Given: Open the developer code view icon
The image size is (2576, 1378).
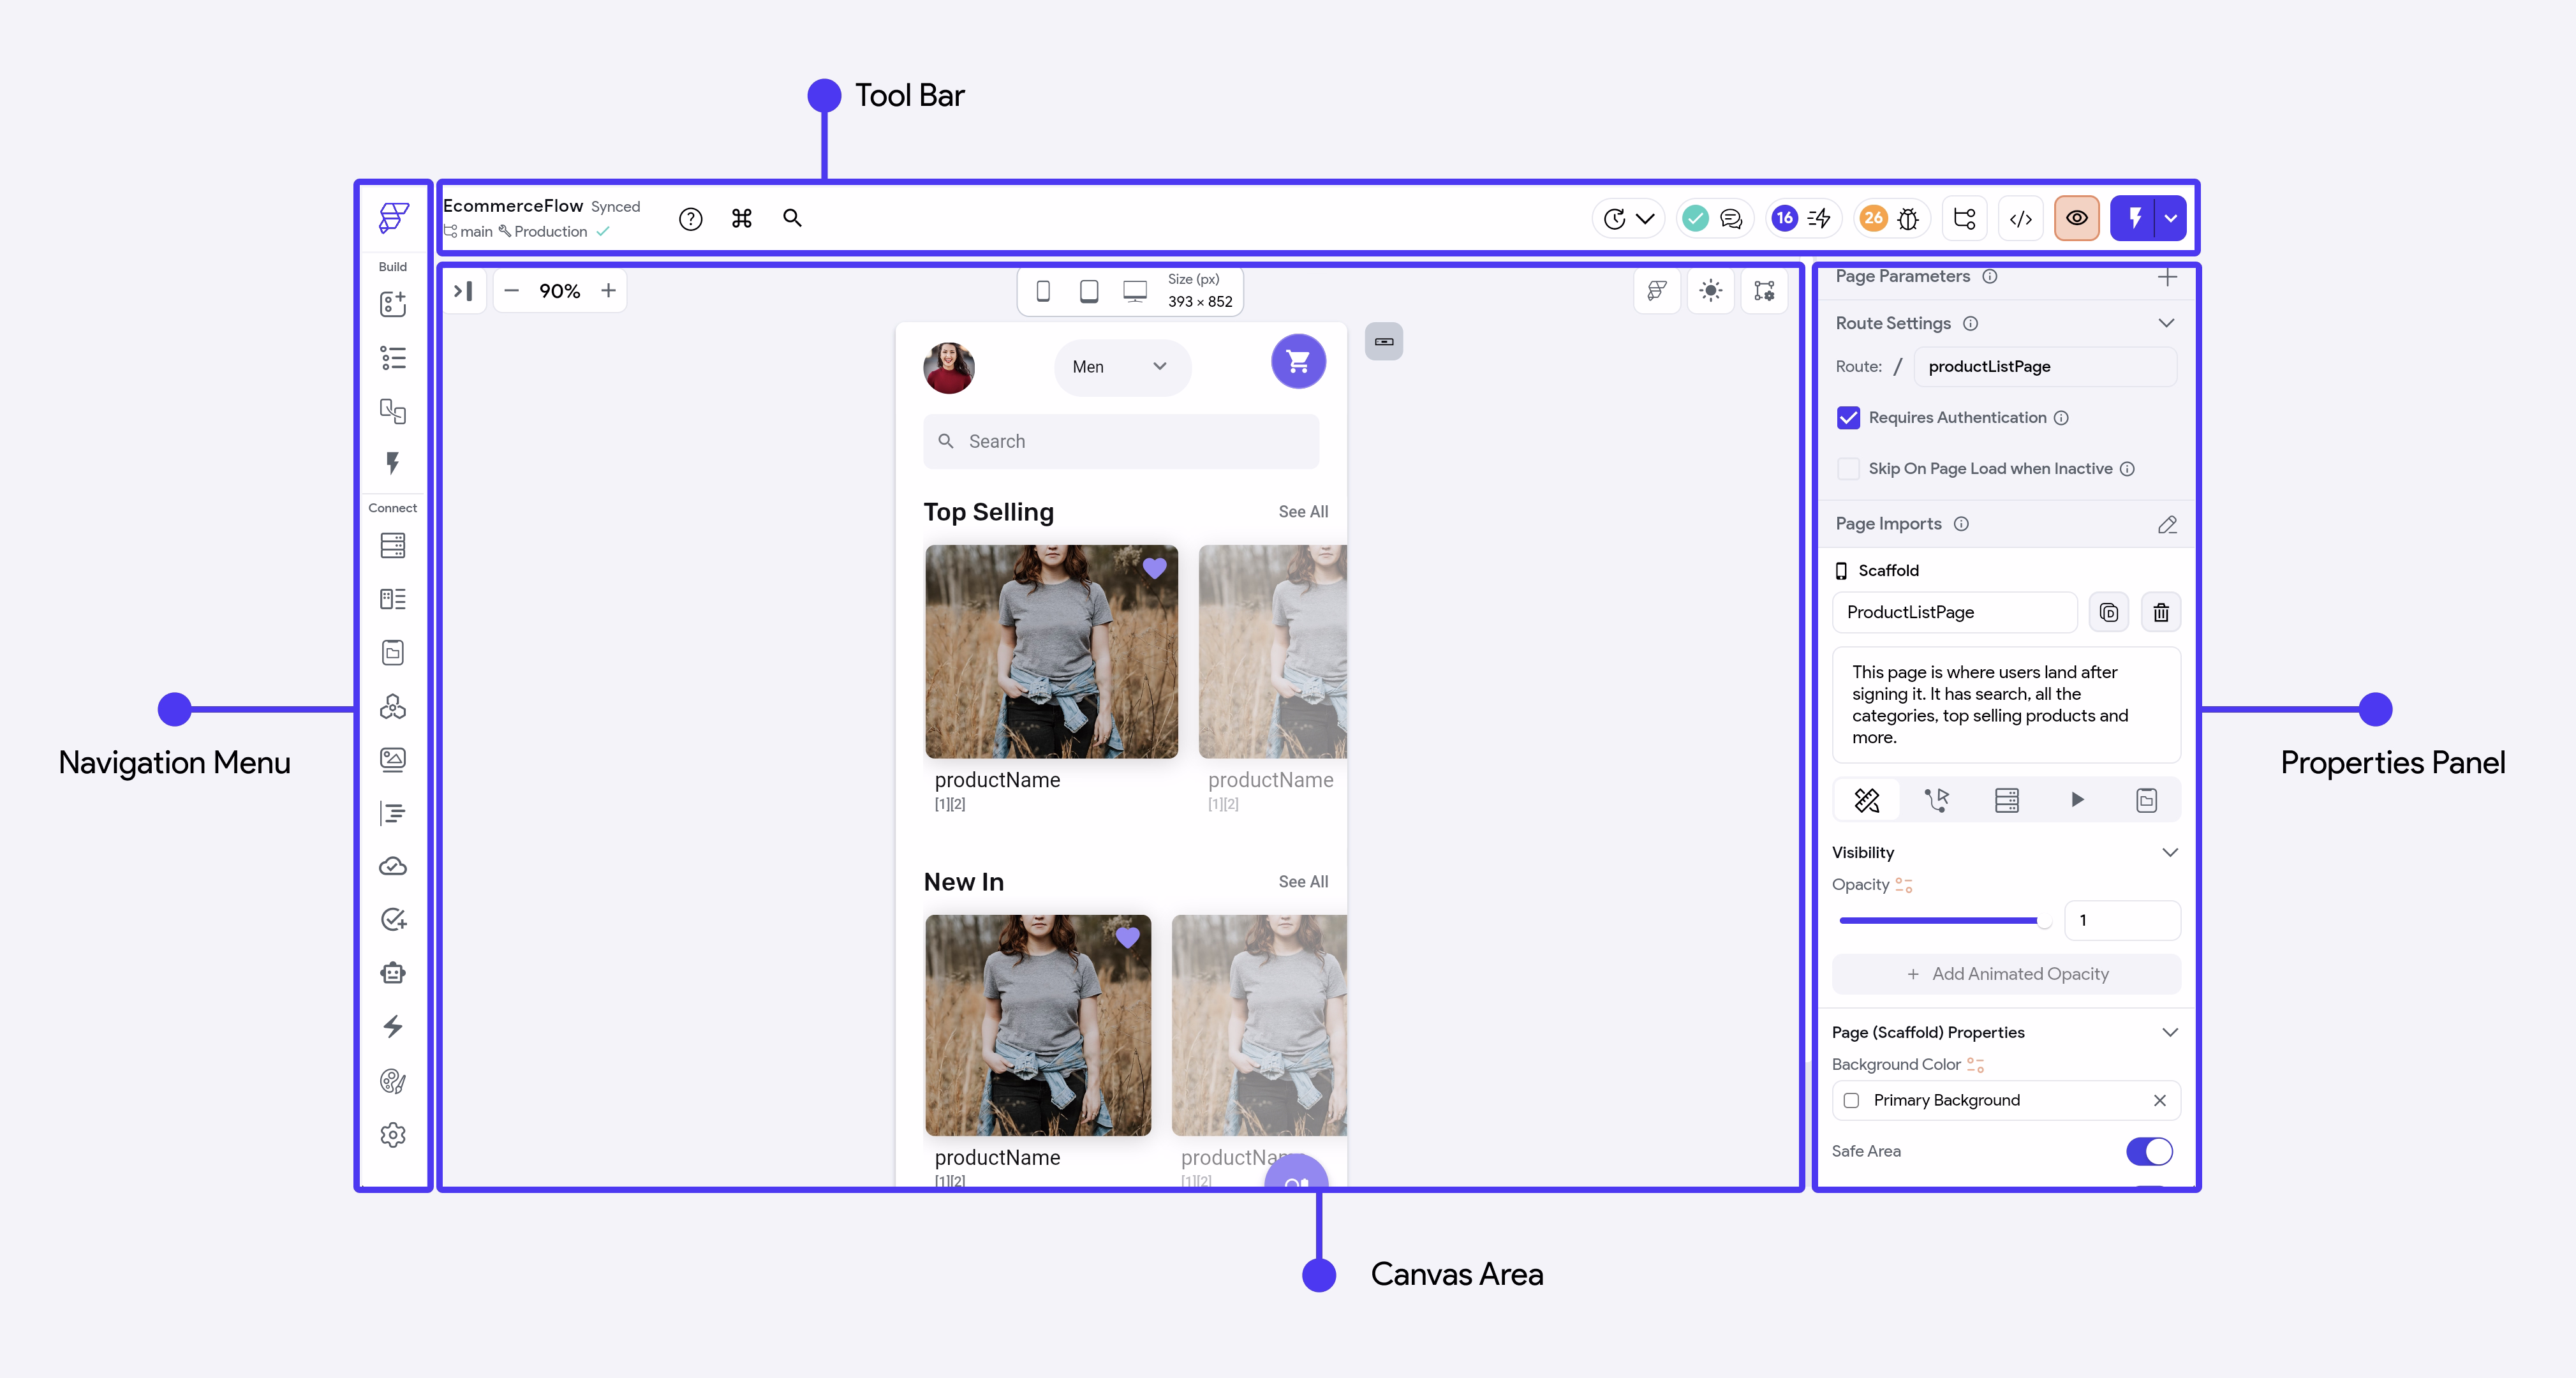Looking at the screenshot, I should coord(2021,218).
